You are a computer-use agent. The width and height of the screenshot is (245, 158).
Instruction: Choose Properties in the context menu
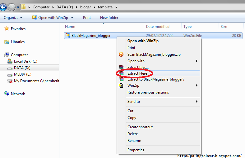(x=136, y=150)
